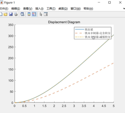Print the figure with the printer icon
This screenshot has width=125, height=113.
(16, 14)
